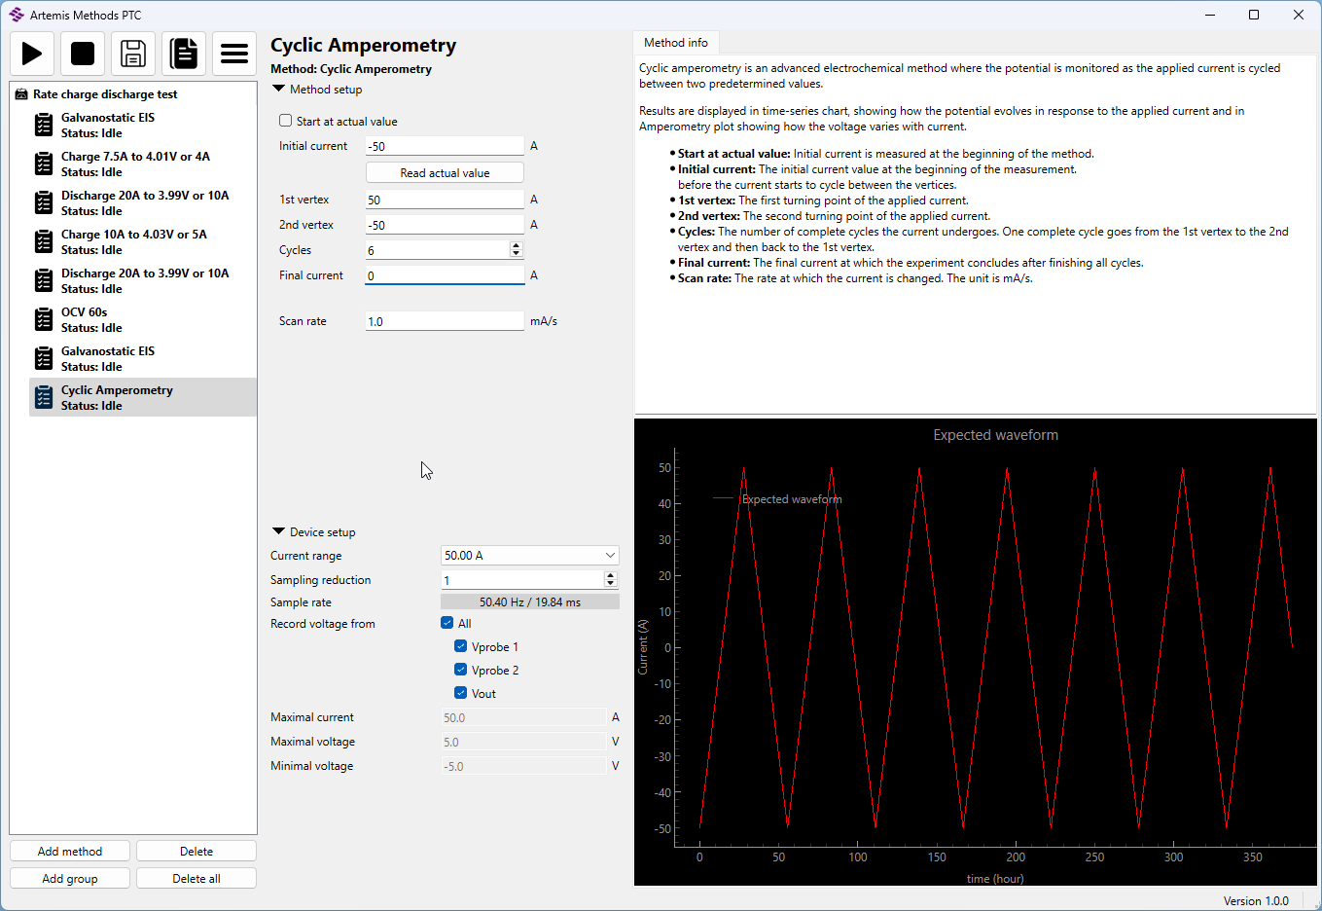Viewport: 1322px width, 911px height.
Task: Click the Add method button
Action: click(70, 852)
